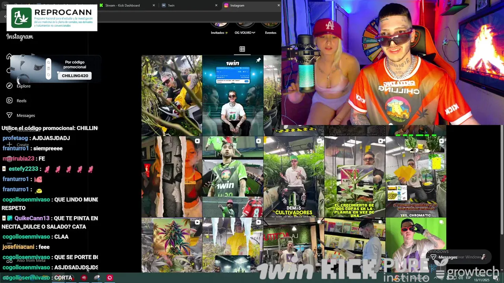Open Messages in Instagram sidebar
504x283 pixels.
tap(21, 115)
